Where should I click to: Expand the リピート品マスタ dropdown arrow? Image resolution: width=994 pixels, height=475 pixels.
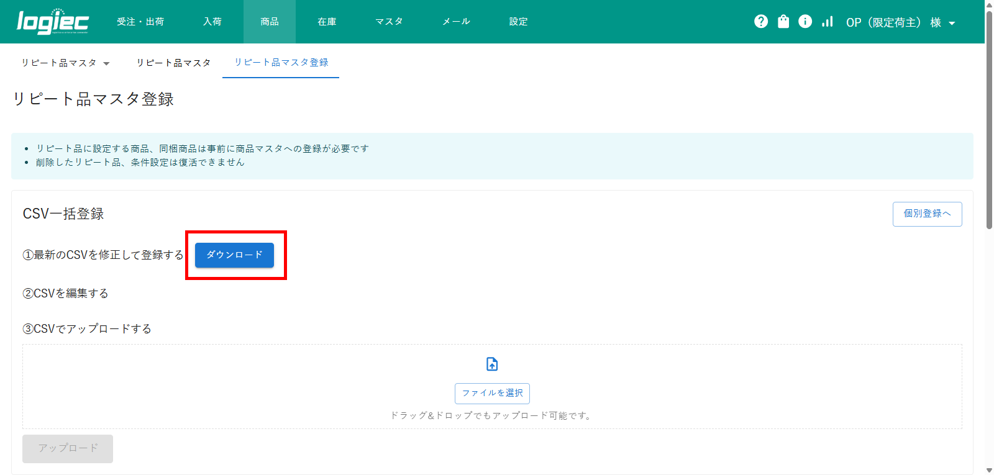click(106, 63)
